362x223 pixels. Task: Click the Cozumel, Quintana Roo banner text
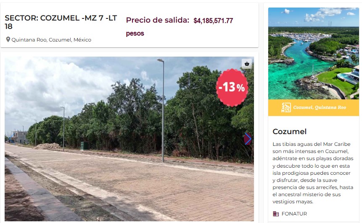320,107
